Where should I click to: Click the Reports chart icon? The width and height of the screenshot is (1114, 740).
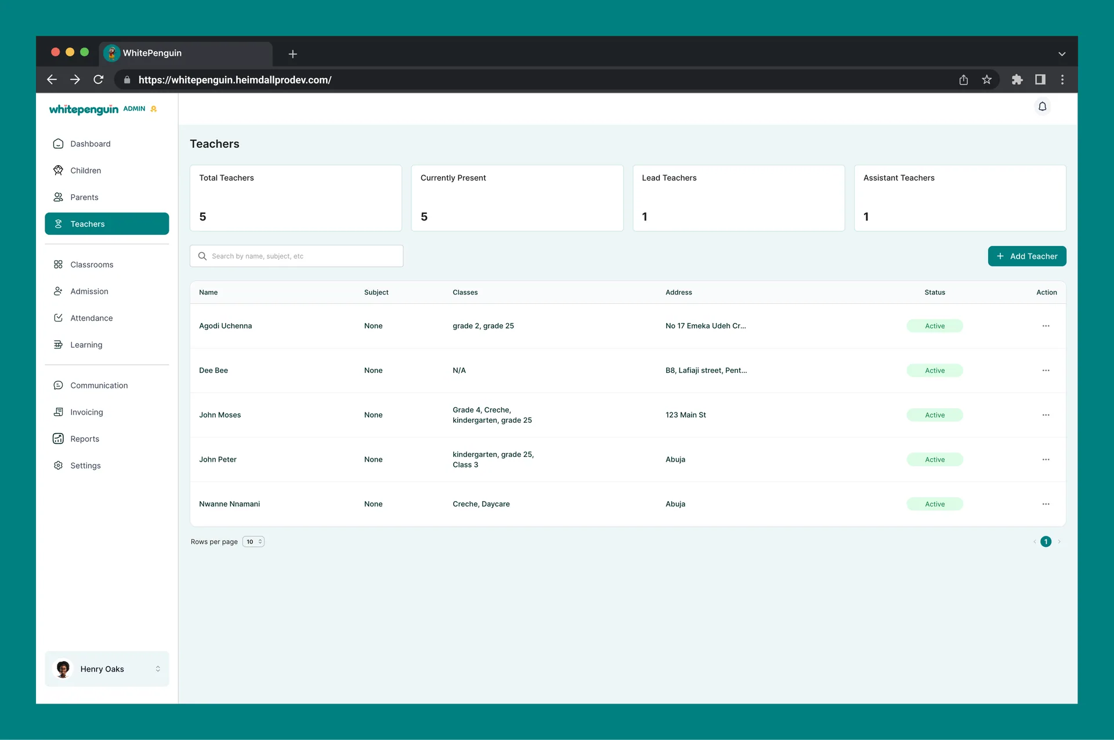tap(58, 438)
